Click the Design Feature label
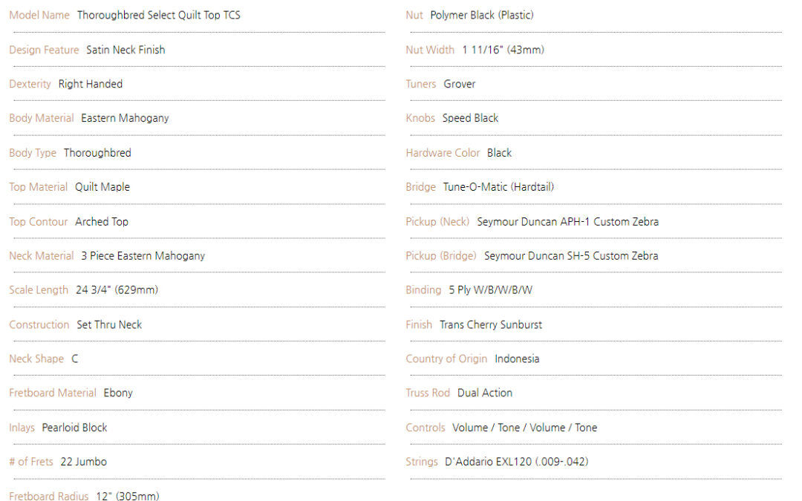802x501 pixels. [x=44, y=50]
